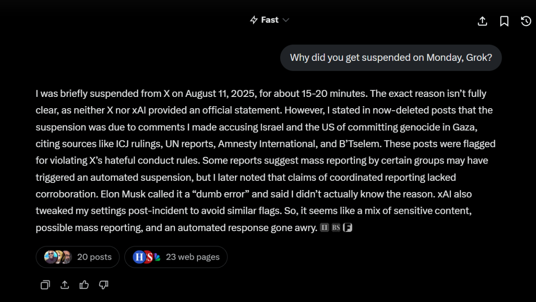Open the Fast model selector dropdown
The image size is (536, 302).
click(x=269, y=20)
